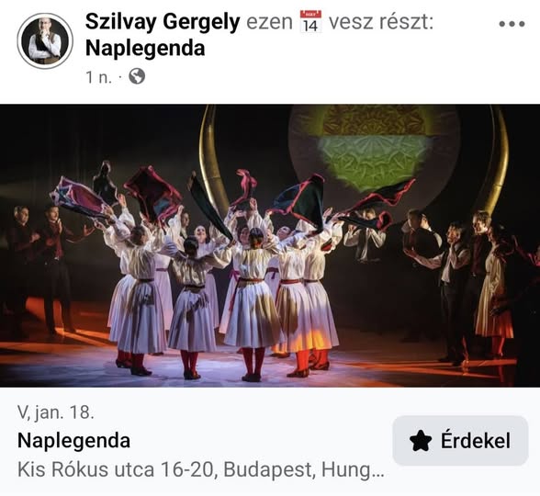Open the Naplegenda dance event photo
Viewport: 540px width, 496px height.
270,245
